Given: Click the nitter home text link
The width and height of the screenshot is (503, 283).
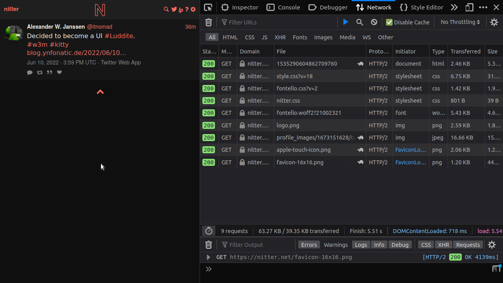Looking at the screenshot, I should 11,9.
